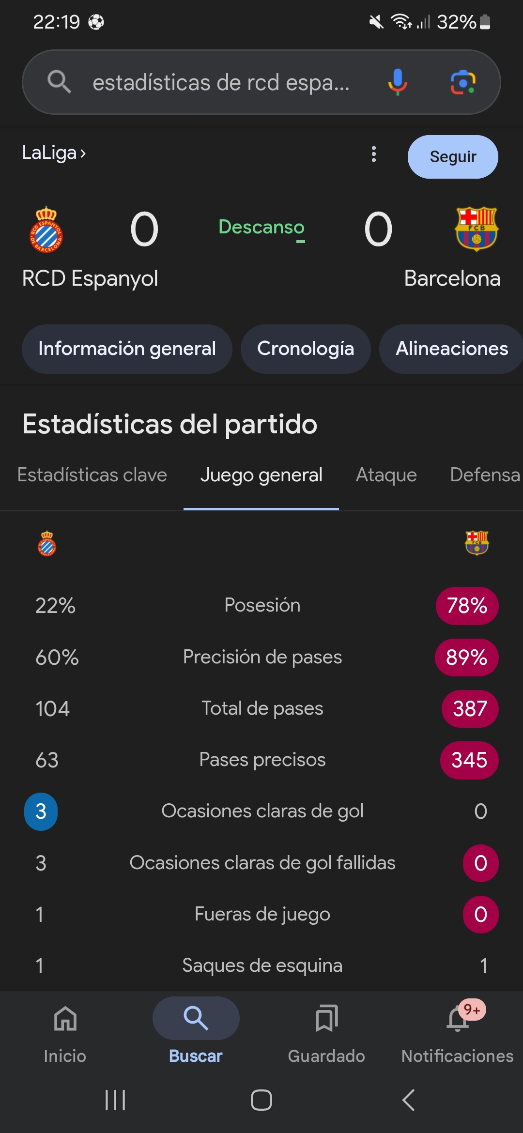The image size is (523, 1133).
Task: Select the Cronología chip
Action: (x=306, y=349)
